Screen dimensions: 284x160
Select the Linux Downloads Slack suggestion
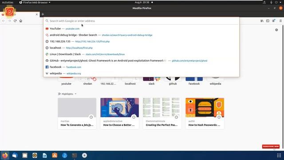pyautogui.click(x=141, y=54)
